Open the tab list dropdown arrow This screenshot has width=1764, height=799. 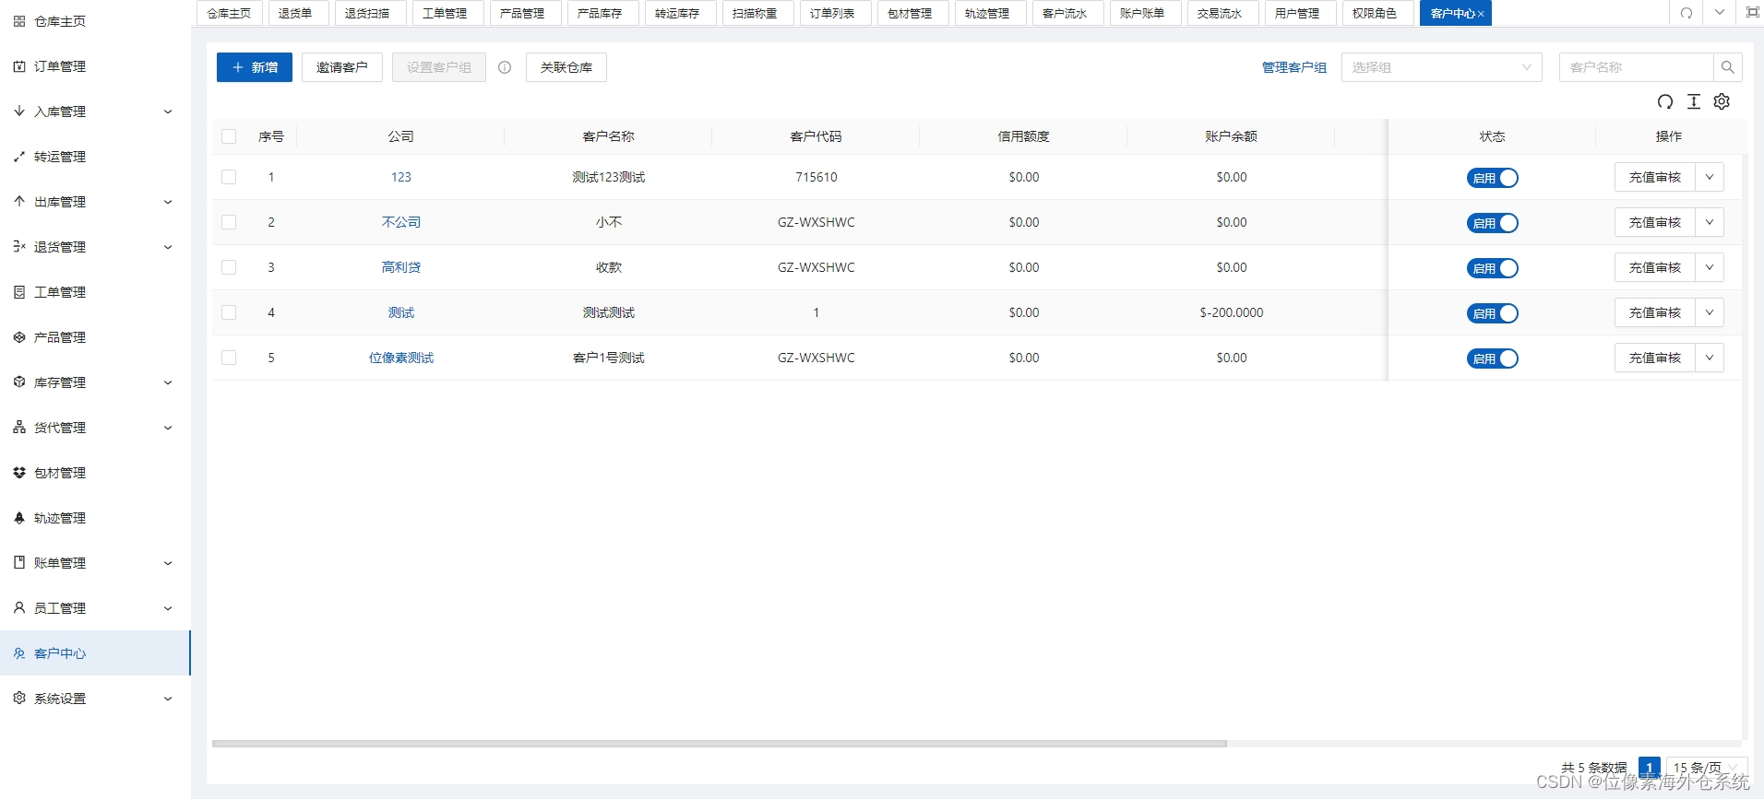click(1720, 13)
